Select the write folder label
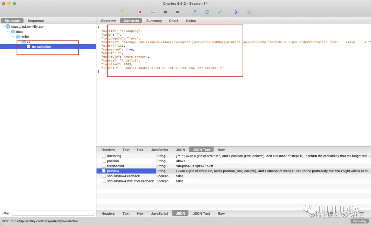Screen dimensions: 371x225 coord(25,37)
